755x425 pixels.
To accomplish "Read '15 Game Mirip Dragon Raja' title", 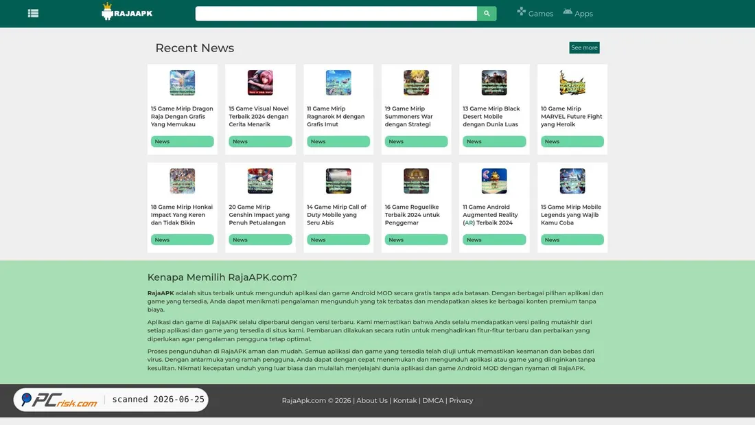I will (x=182, y=117).
